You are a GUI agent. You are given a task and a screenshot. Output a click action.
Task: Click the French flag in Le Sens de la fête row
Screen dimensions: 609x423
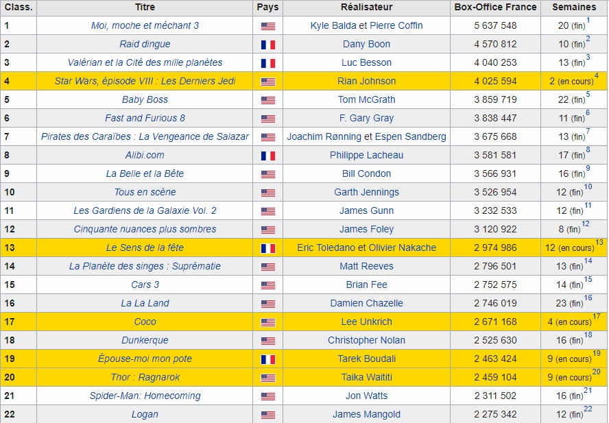point(268,247)
